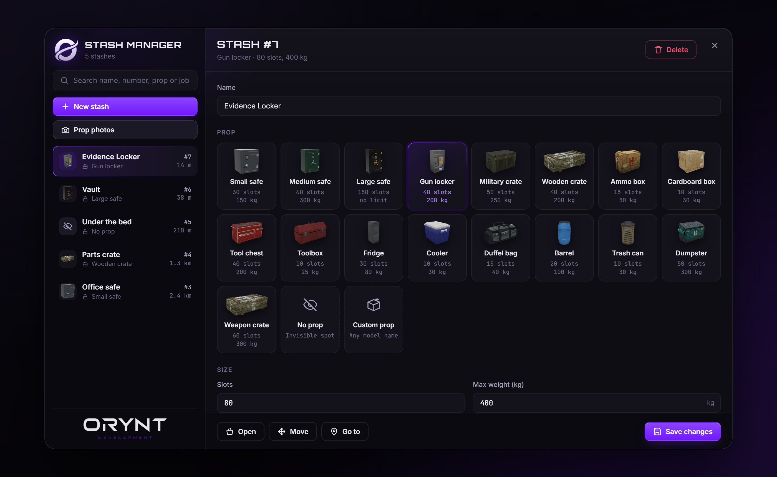Choose the Duffel bag prop

(x=501, y=248)
